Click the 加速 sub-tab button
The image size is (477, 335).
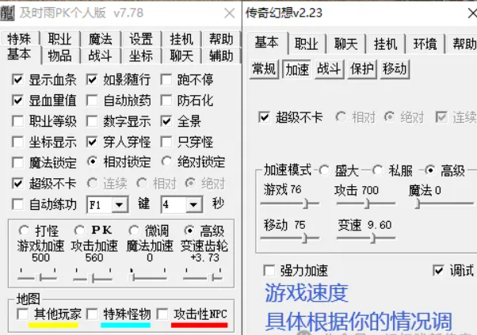tap(297, 70)
